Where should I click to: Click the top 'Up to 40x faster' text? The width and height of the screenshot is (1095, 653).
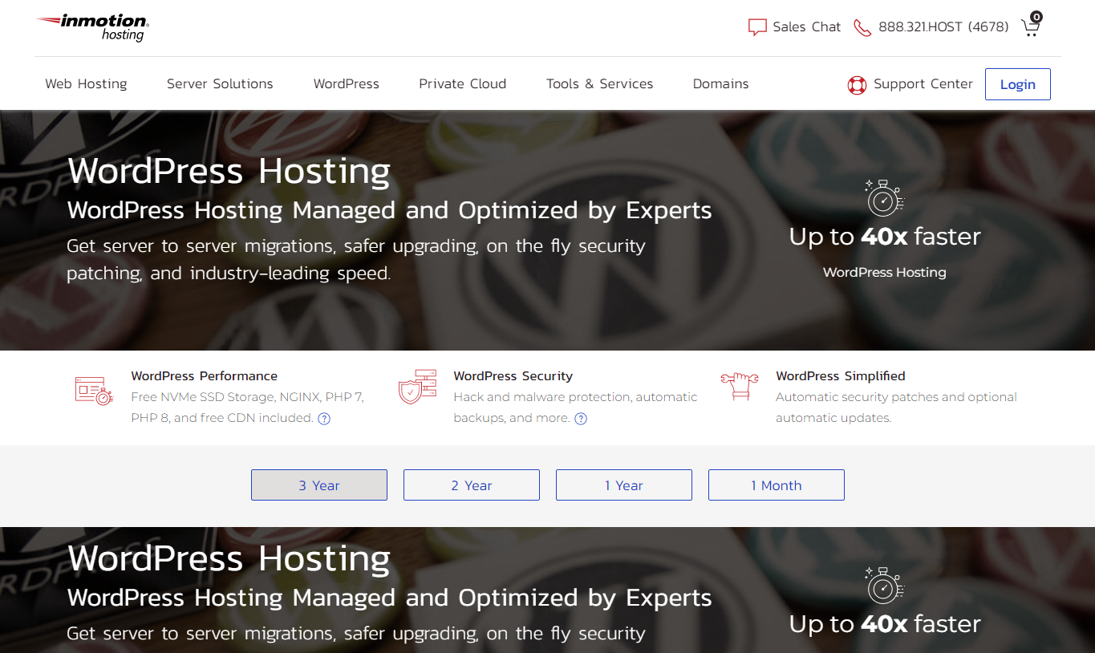885,237
